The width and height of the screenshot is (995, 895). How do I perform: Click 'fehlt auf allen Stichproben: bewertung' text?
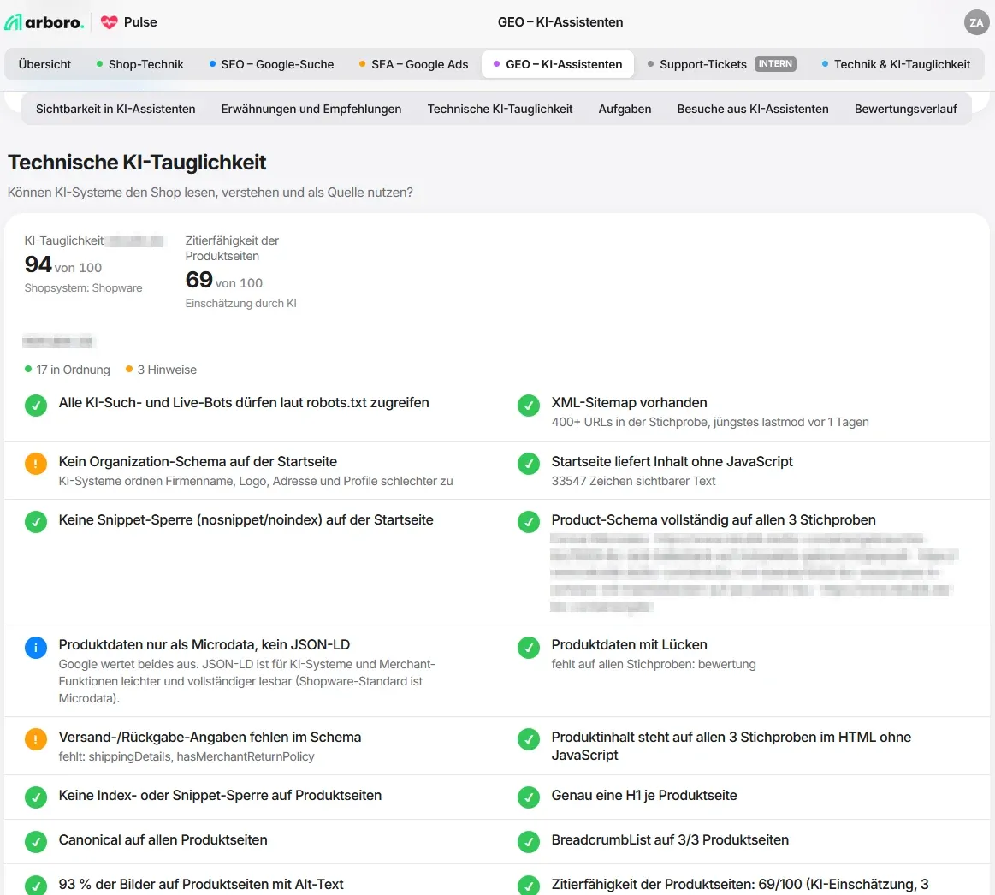(654, 664)
